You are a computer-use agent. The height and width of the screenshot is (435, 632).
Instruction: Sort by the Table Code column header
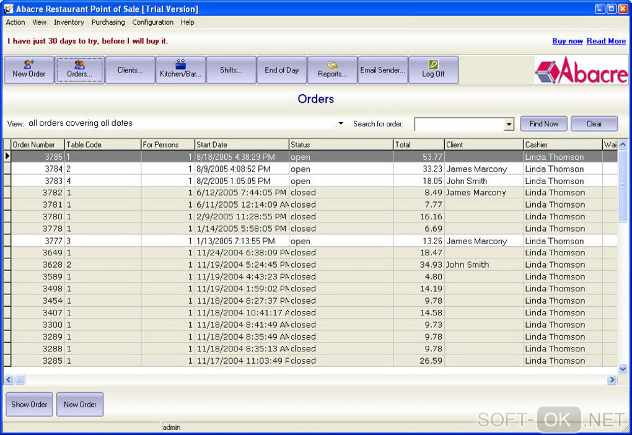coord(103,144)
